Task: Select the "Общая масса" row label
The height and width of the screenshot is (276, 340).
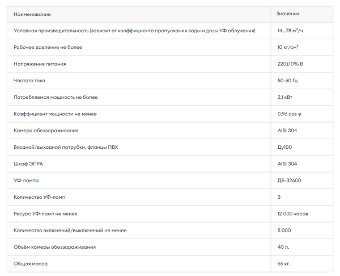Action: tap(31, 264)
